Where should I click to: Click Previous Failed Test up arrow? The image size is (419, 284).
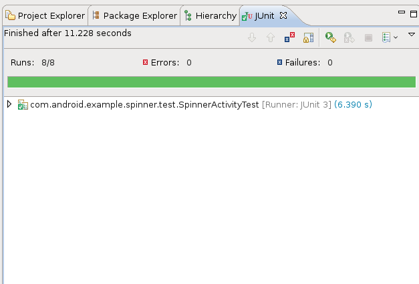point(271,38)
